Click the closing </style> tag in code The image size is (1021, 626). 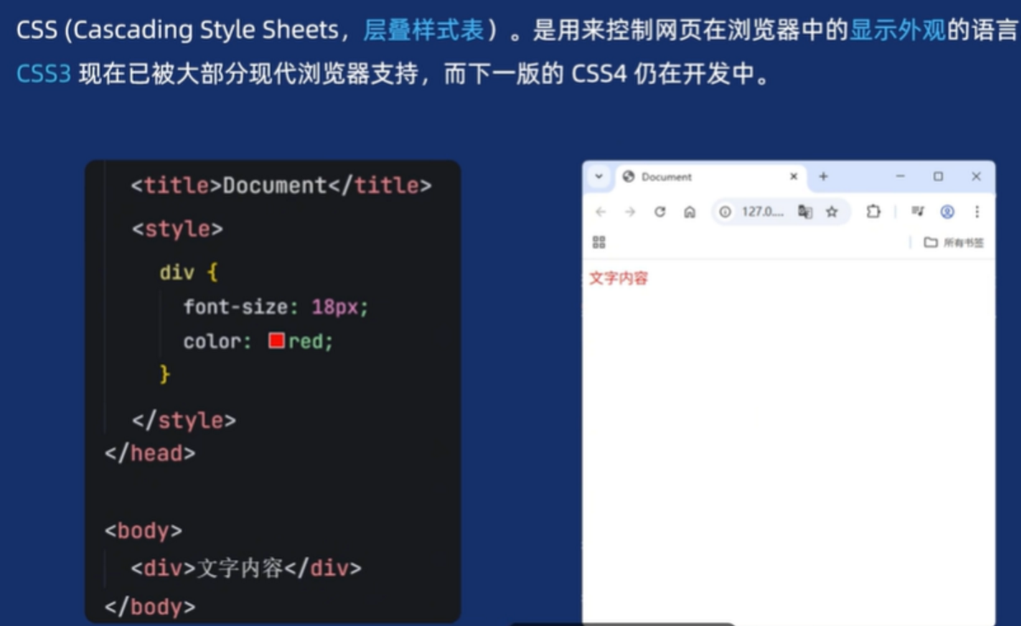(184, 420)
